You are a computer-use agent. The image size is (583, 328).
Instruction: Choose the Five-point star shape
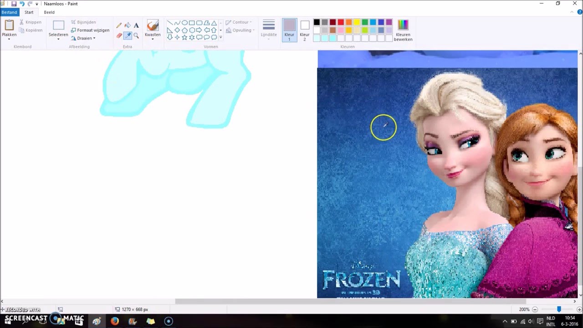pos(184,37)
